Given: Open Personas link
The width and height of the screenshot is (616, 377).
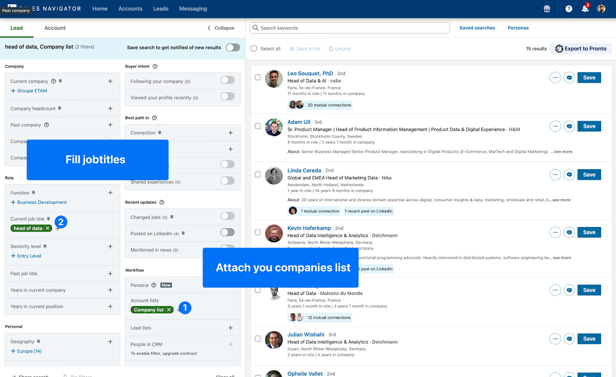Looking at the screenshot, I should pyautogui.click(x=518, y=28).
